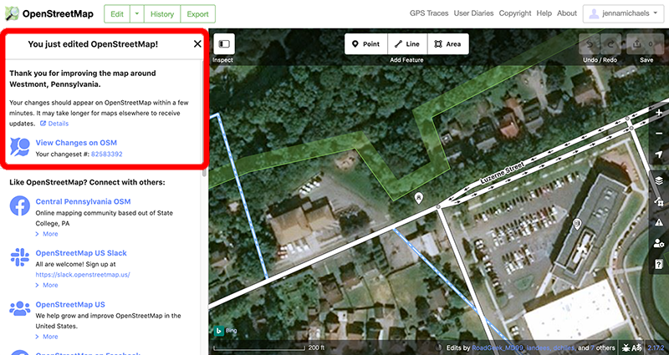
Task: Open the Copyright page
Action: pos(515,13)
